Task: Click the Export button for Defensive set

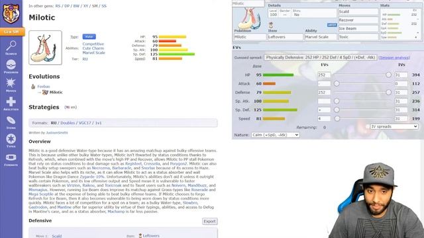Action: pos(209,221)
